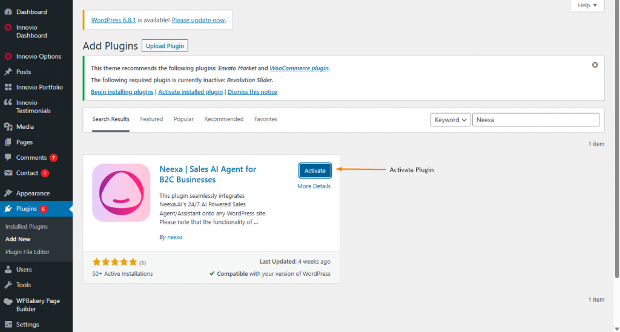Switch to the Featured tab
The height and width of the screenshot is (332, 620).
pyautogui.click(x=151, y=119)
